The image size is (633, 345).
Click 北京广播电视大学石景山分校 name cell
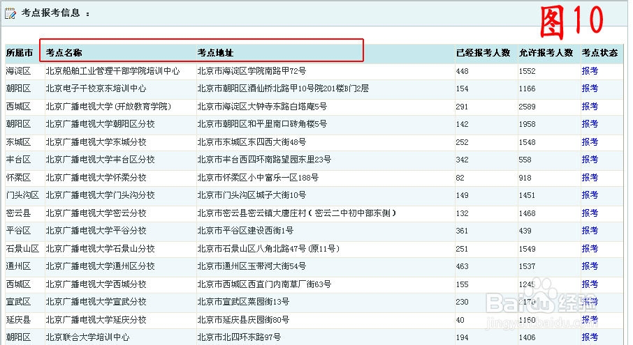point(100,248)
